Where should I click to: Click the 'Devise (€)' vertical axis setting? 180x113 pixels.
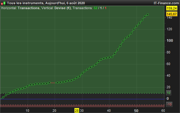(63, 8)
